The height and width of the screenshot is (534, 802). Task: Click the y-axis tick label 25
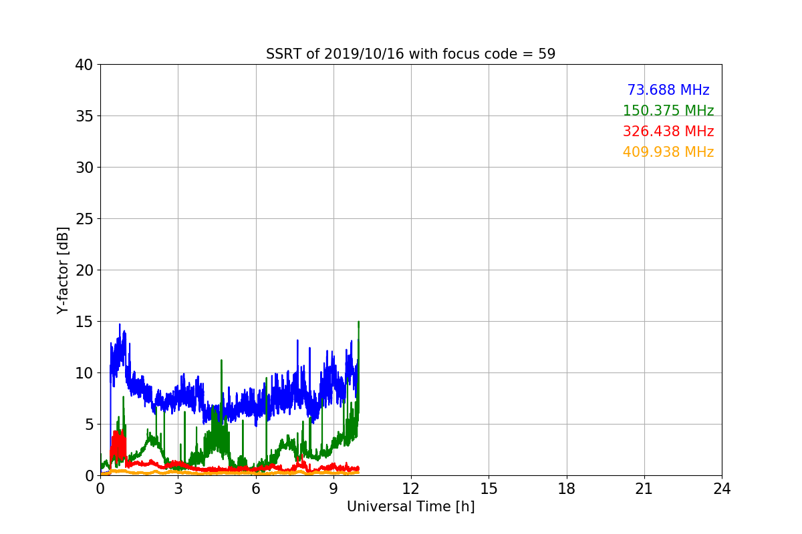point(84,219)
